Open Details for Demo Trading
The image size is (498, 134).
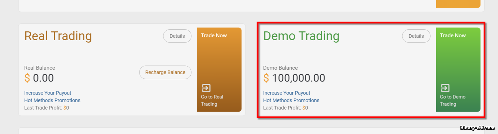click(416, 36)
